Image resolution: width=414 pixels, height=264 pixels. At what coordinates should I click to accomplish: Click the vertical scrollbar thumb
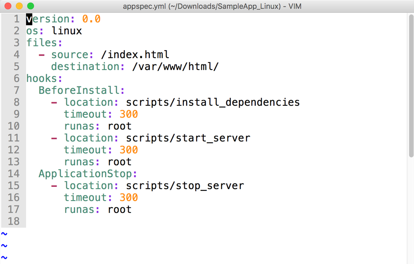411,86
